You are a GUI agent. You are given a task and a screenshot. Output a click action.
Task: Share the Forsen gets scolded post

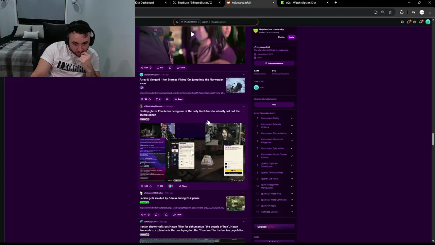[178, 214]
